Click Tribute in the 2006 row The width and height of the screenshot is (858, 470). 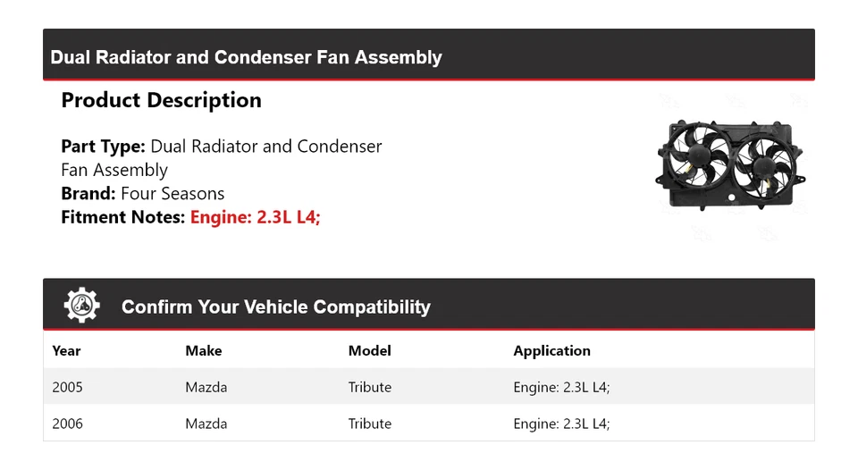click(369, 424)
